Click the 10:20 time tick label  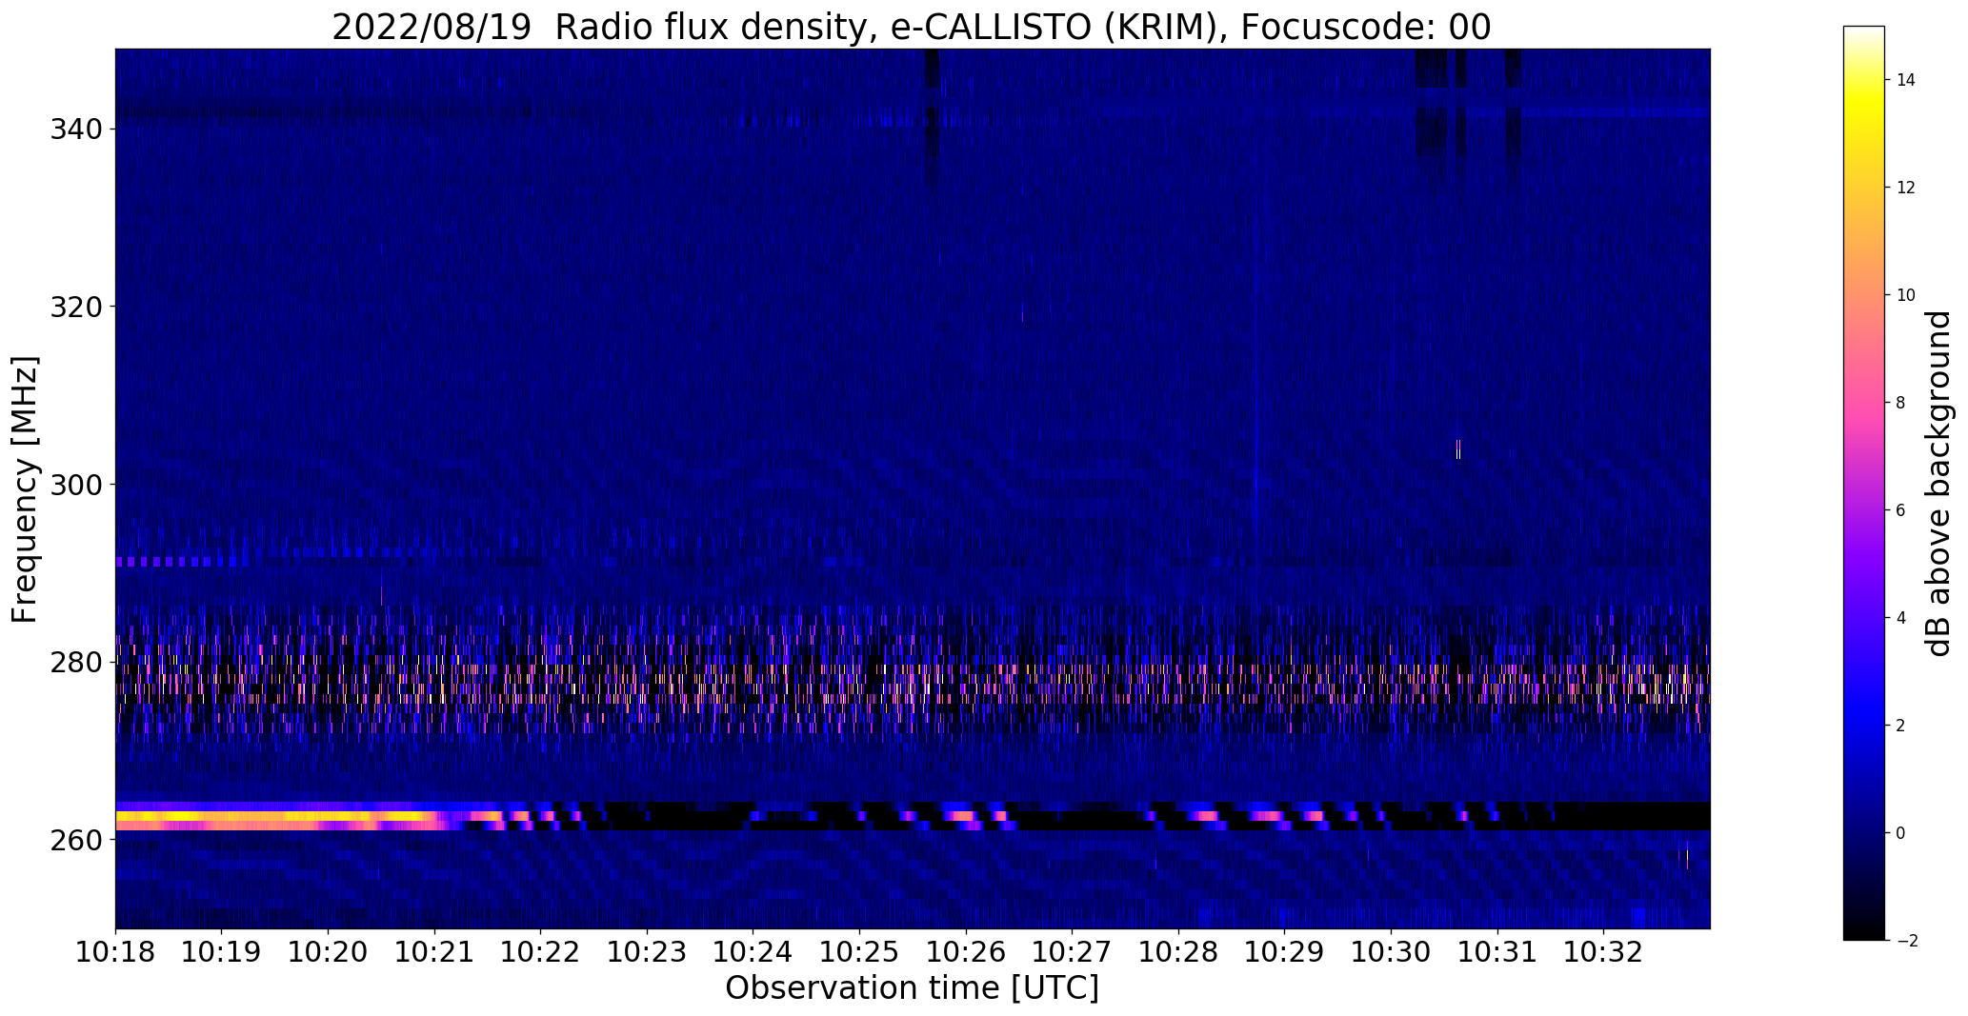(x=329, y=953)
